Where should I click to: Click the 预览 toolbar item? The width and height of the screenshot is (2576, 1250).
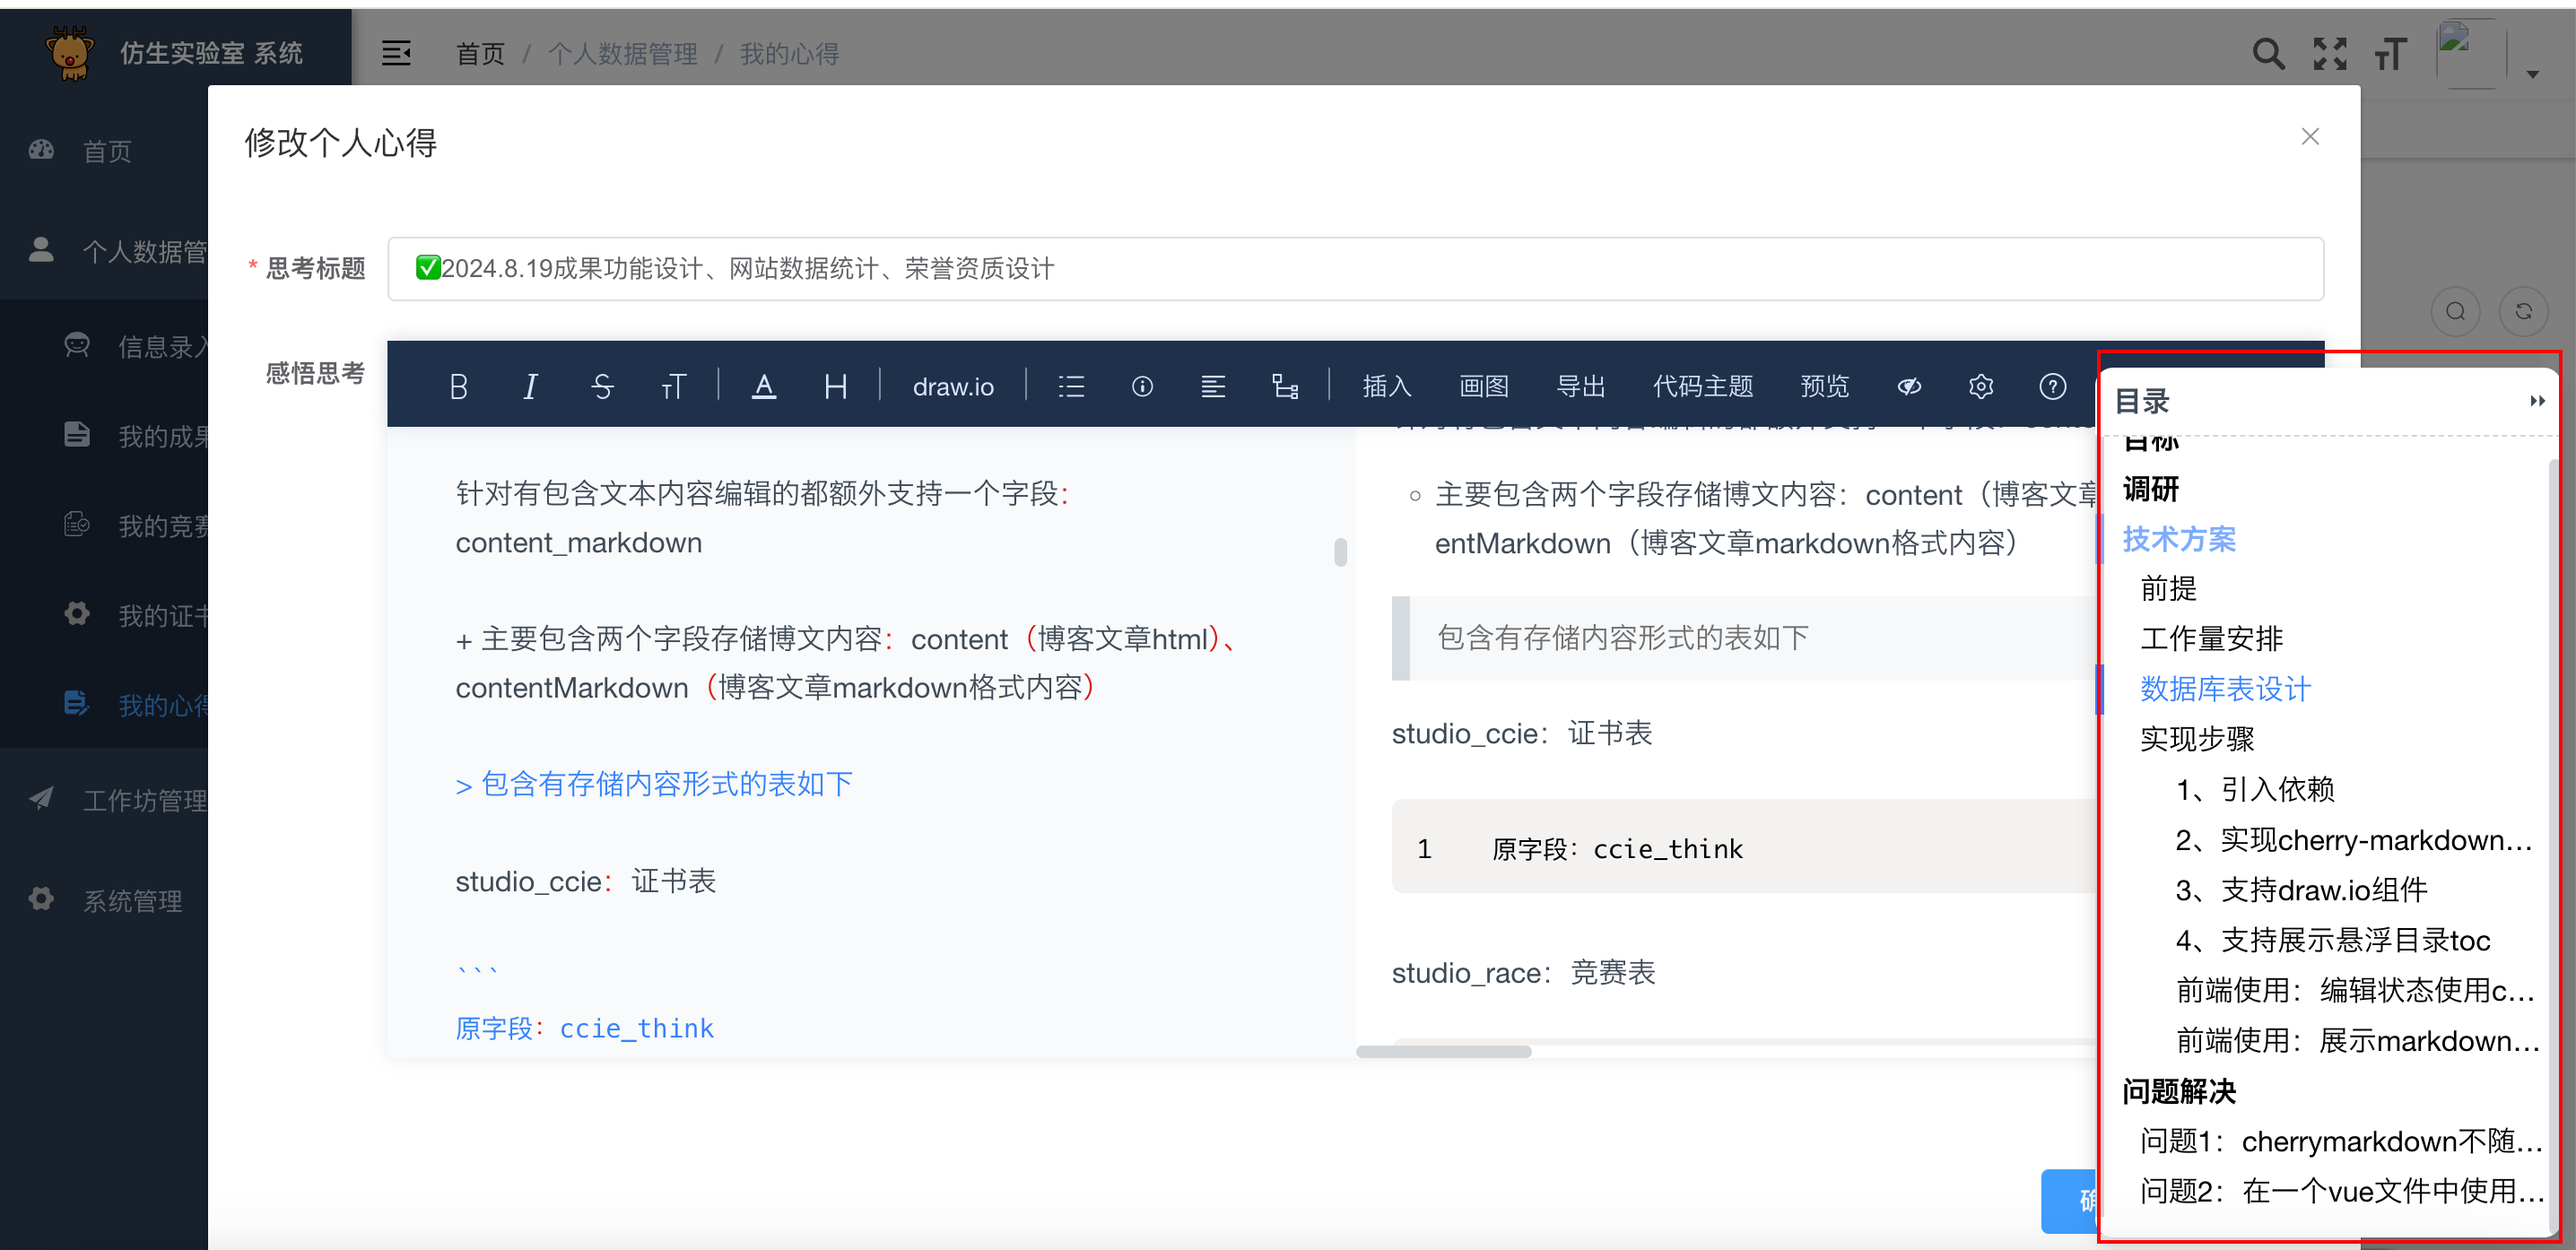pos(1825,387)
